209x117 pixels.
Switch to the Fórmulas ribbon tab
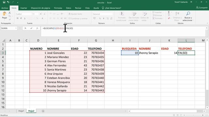coord(58,8)
